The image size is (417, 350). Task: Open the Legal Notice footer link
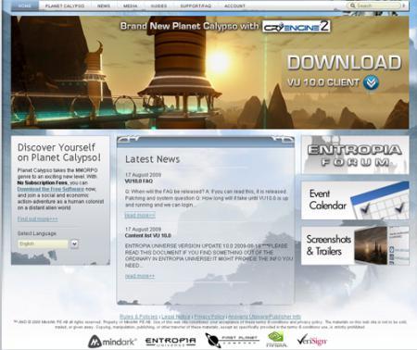(175, 317)
